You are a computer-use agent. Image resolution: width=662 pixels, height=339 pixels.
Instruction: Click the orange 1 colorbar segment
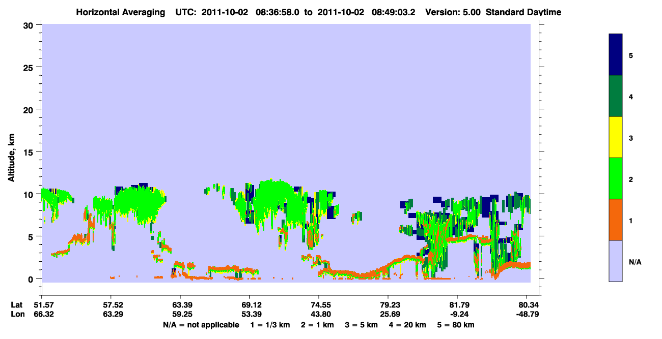click(x=616, y=220)
